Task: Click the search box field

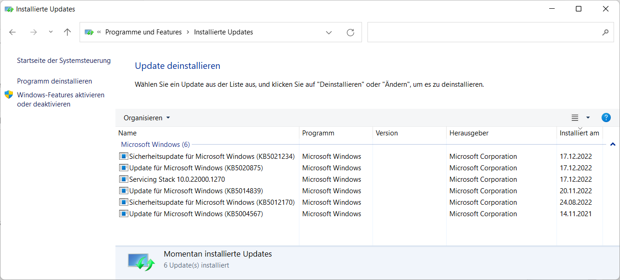Action: point(490,33)
